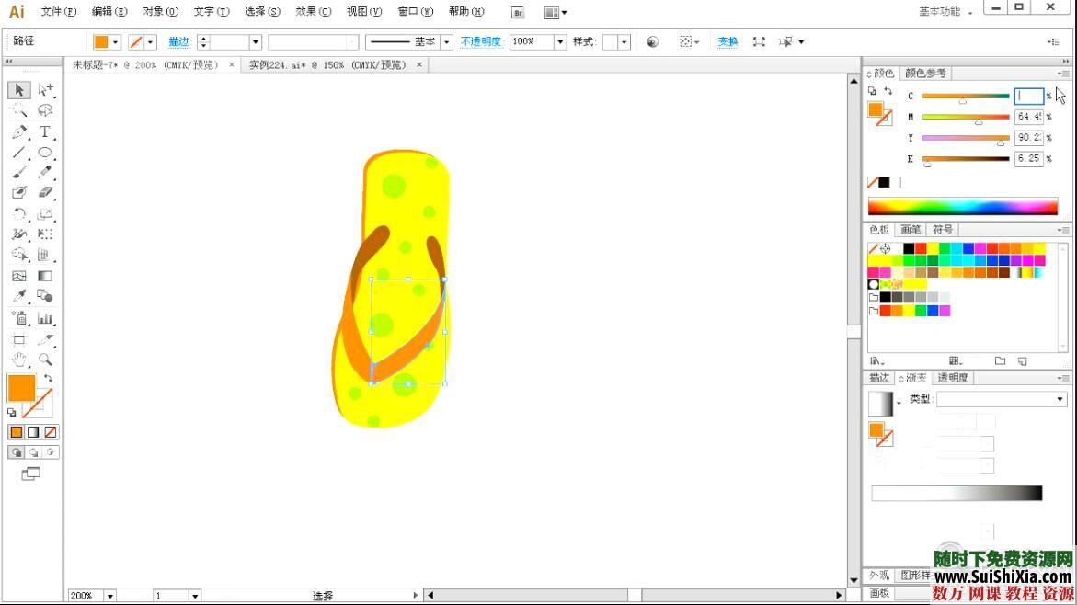The image size is (1077, 605).
Task: Select the Eraser tool
Action: click(44, 193)
